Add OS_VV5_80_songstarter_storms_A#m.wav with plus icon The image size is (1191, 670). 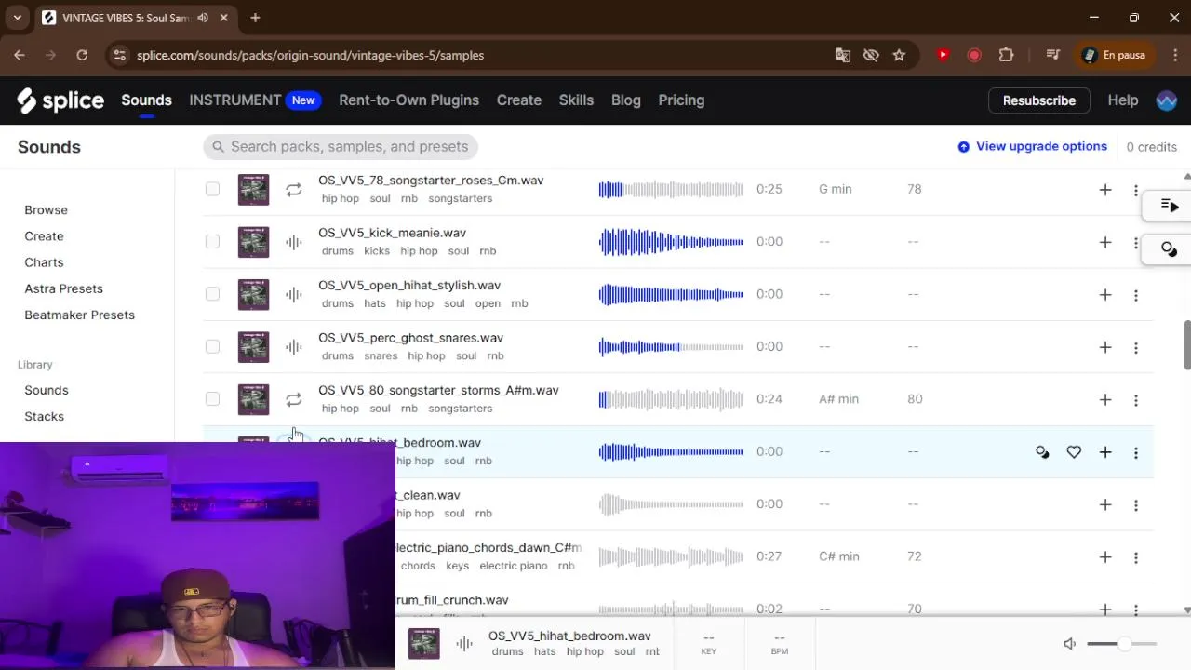tap(1105, 399)
